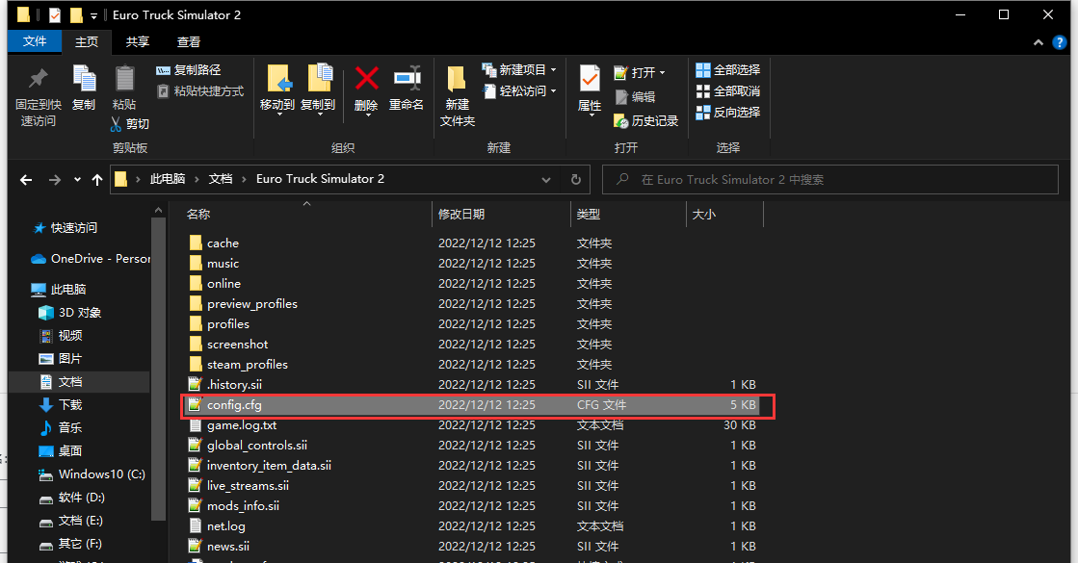The height and width of the screenshot is (563, 1078).
Task: Select the game.log.txt file
Action: 242,425
